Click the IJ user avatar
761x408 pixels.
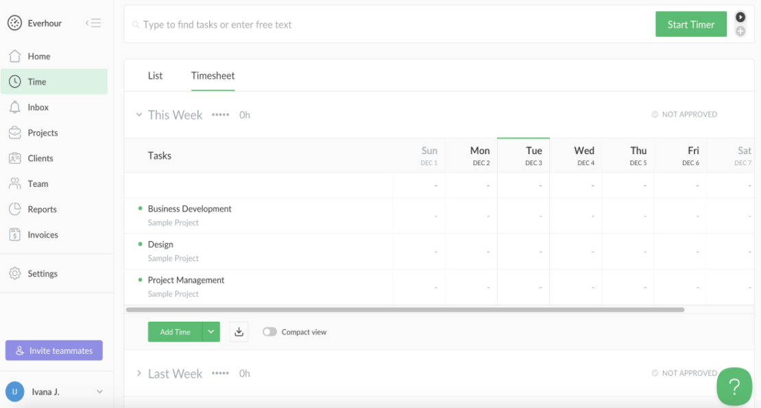[14, 392]
